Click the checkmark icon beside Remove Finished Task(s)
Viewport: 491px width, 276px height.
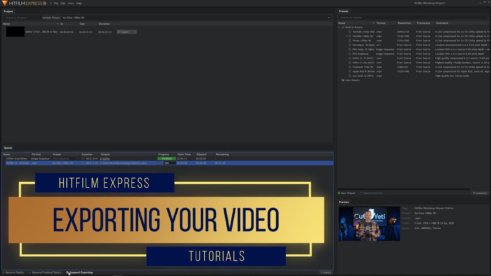pos(30,273)
